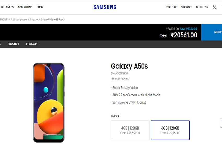The image size is (222, 144).
Task: Open the user account profile icon
Action: click(214, 7)
